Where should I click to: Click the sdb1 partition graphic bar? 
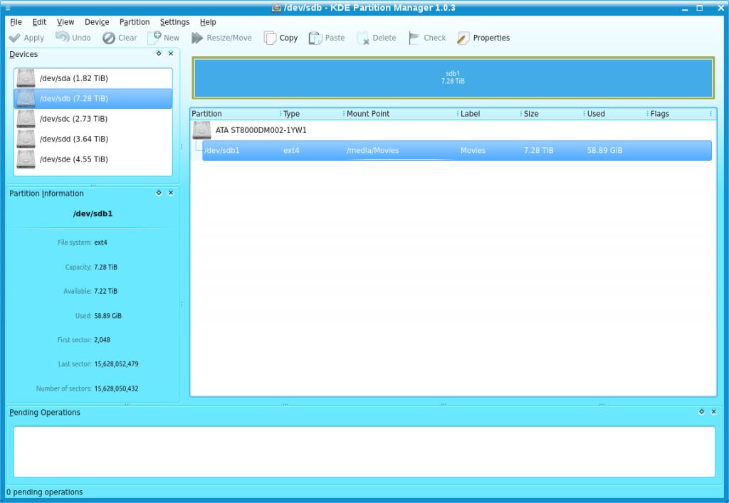453,78
